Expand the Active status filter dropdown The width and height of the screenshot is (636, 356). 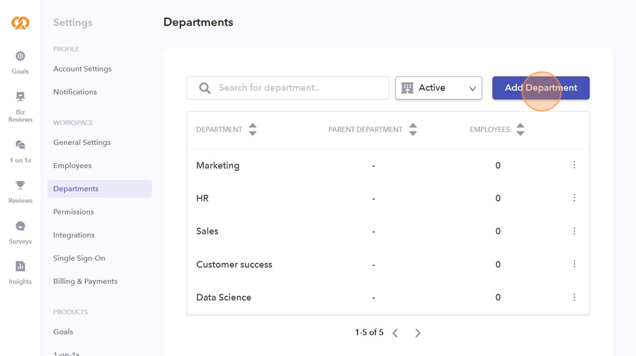[438, 88]
